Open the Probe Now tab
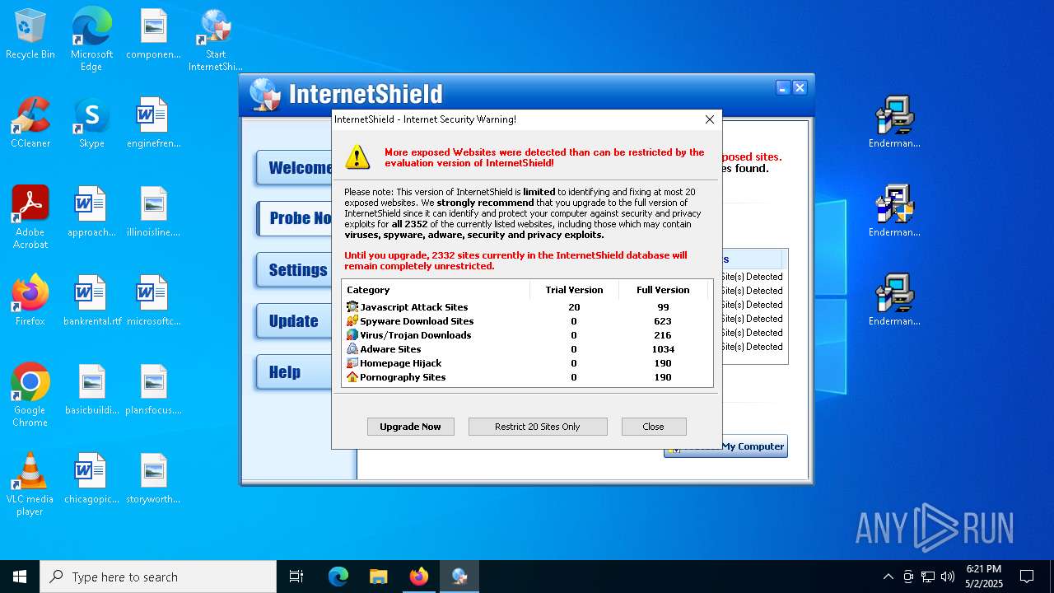The image size is (1054, 593). point(295,218)
